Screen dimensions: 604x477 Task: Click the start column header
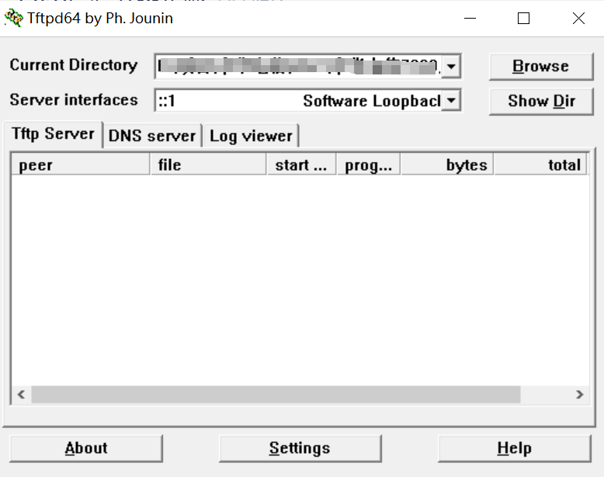[301, 164]
